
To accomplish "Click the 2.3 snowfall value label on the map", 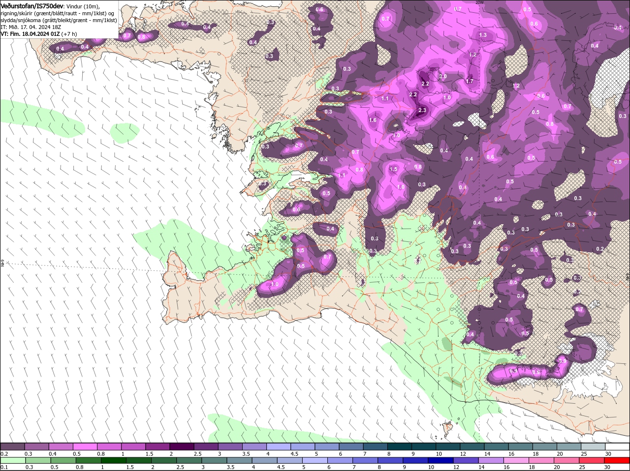I will pos(422,111).
